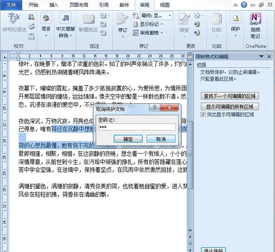Switch to the 页面布局 tab
275x252 pixels.
[79, 5]
